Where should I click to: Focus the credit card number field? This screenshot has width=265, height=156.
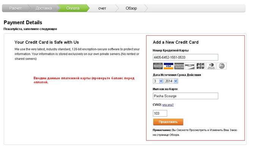pyautogui.click(x=185, y=58)
